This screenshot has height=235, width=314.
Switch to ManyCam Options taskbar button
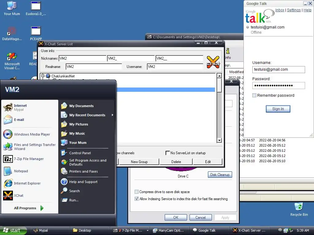(170, 230)
